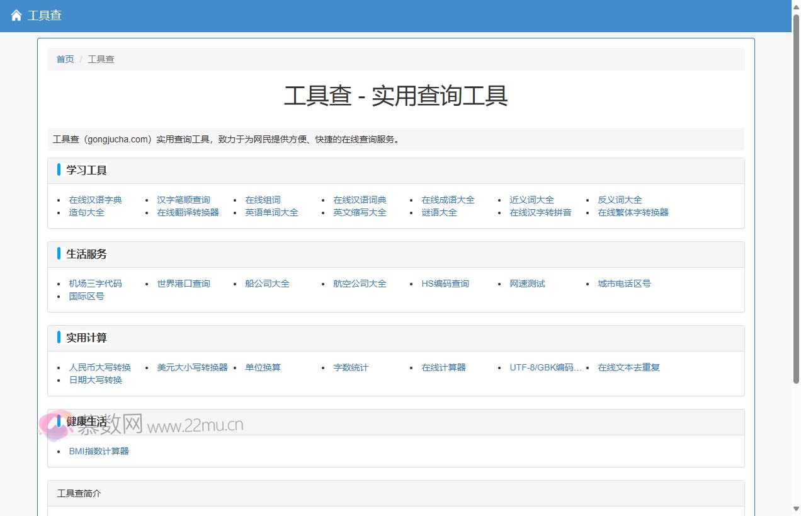This screenshot has height=516, width=801.
Task: Open the 在线汉语字典 link
Action: (x=95, y=200)
